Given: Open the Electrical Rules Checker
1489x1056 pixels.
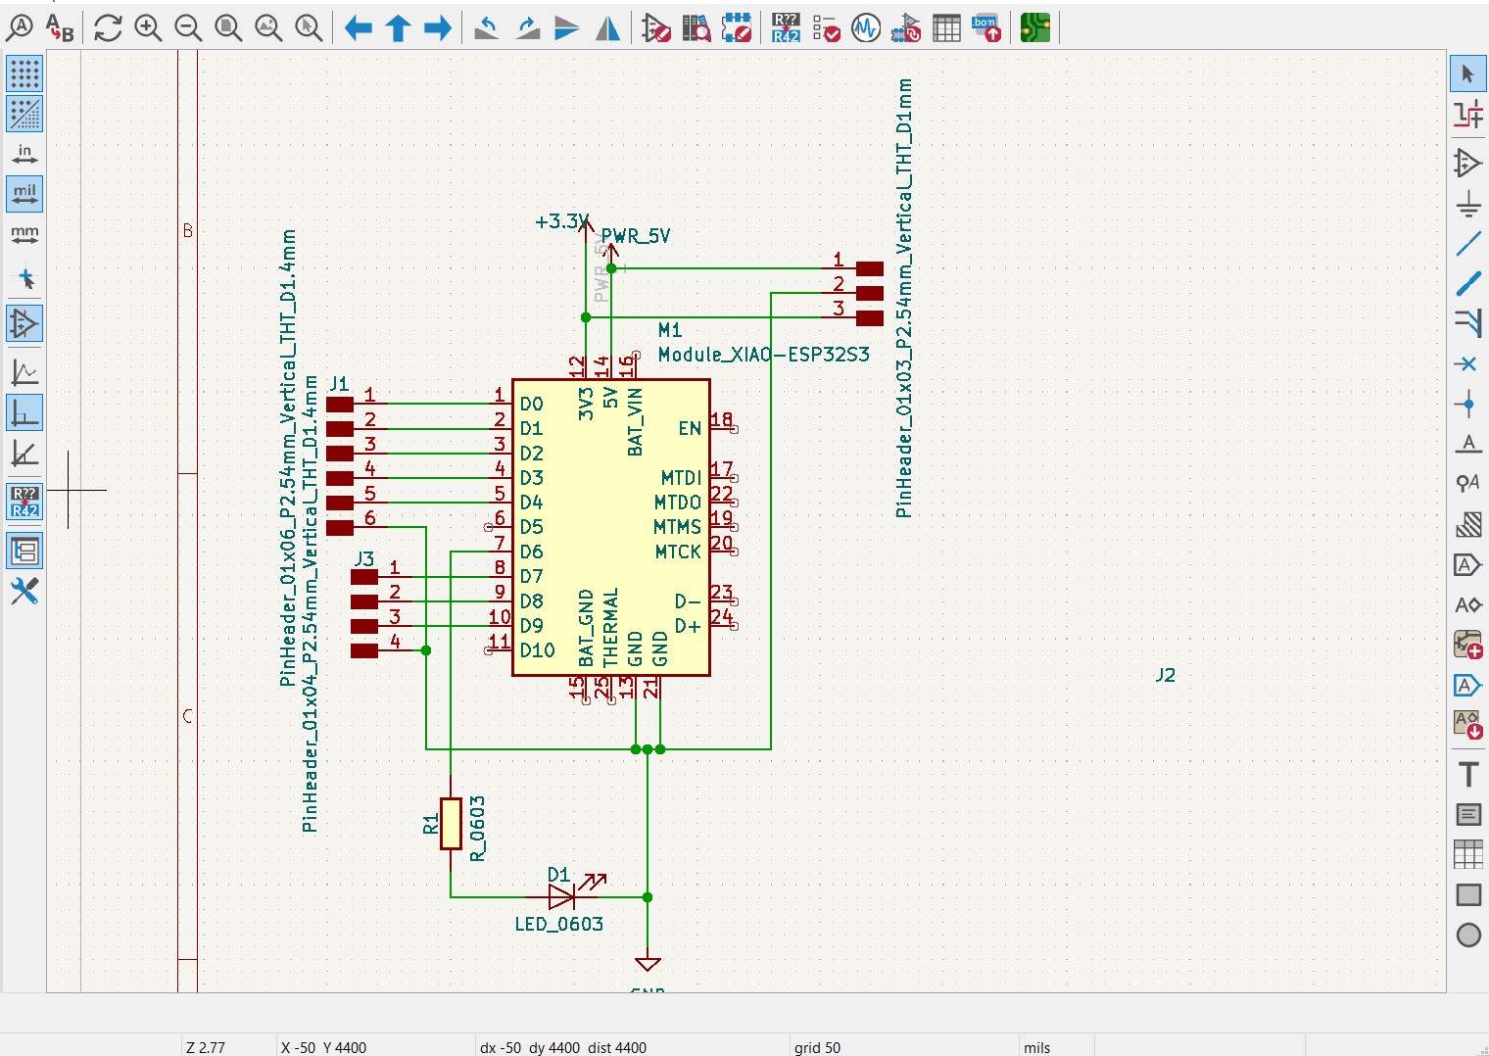Looking at the screenshot, I should [827, 28].
